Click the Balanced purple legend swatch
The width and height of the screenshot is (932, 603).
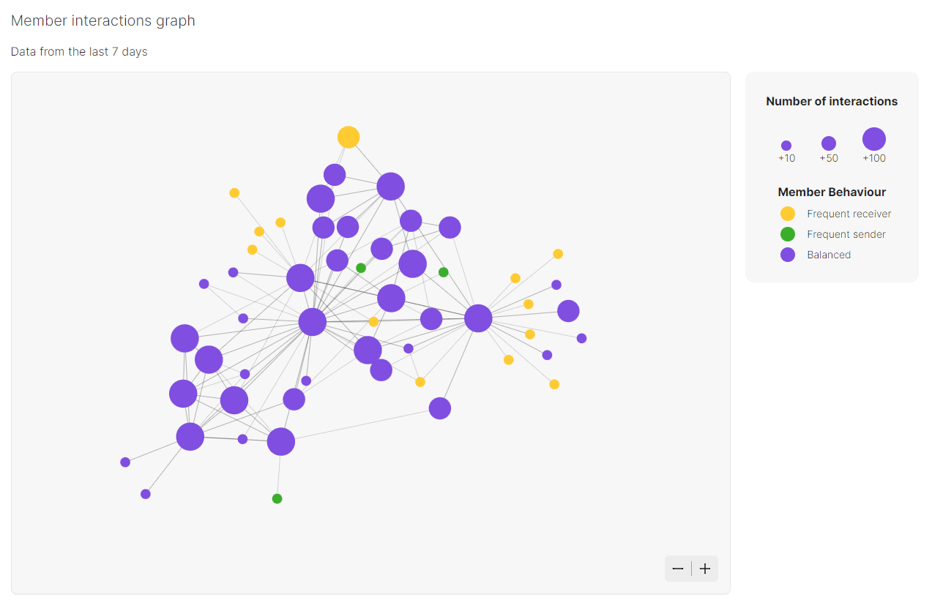pos(788,255)
